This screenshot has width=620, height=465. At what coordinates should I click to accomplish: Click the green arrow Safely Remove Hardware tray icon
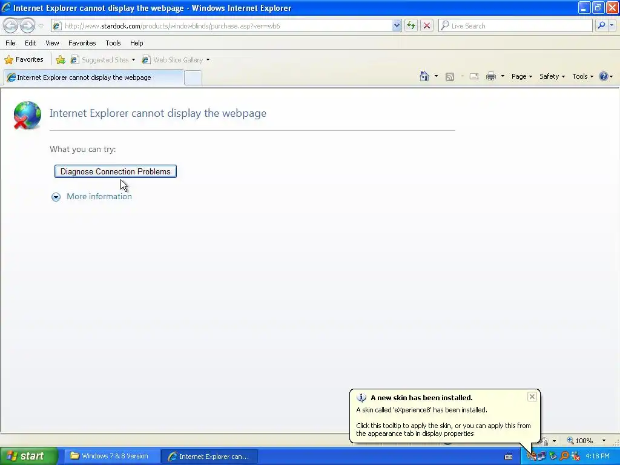coord(553,457)
